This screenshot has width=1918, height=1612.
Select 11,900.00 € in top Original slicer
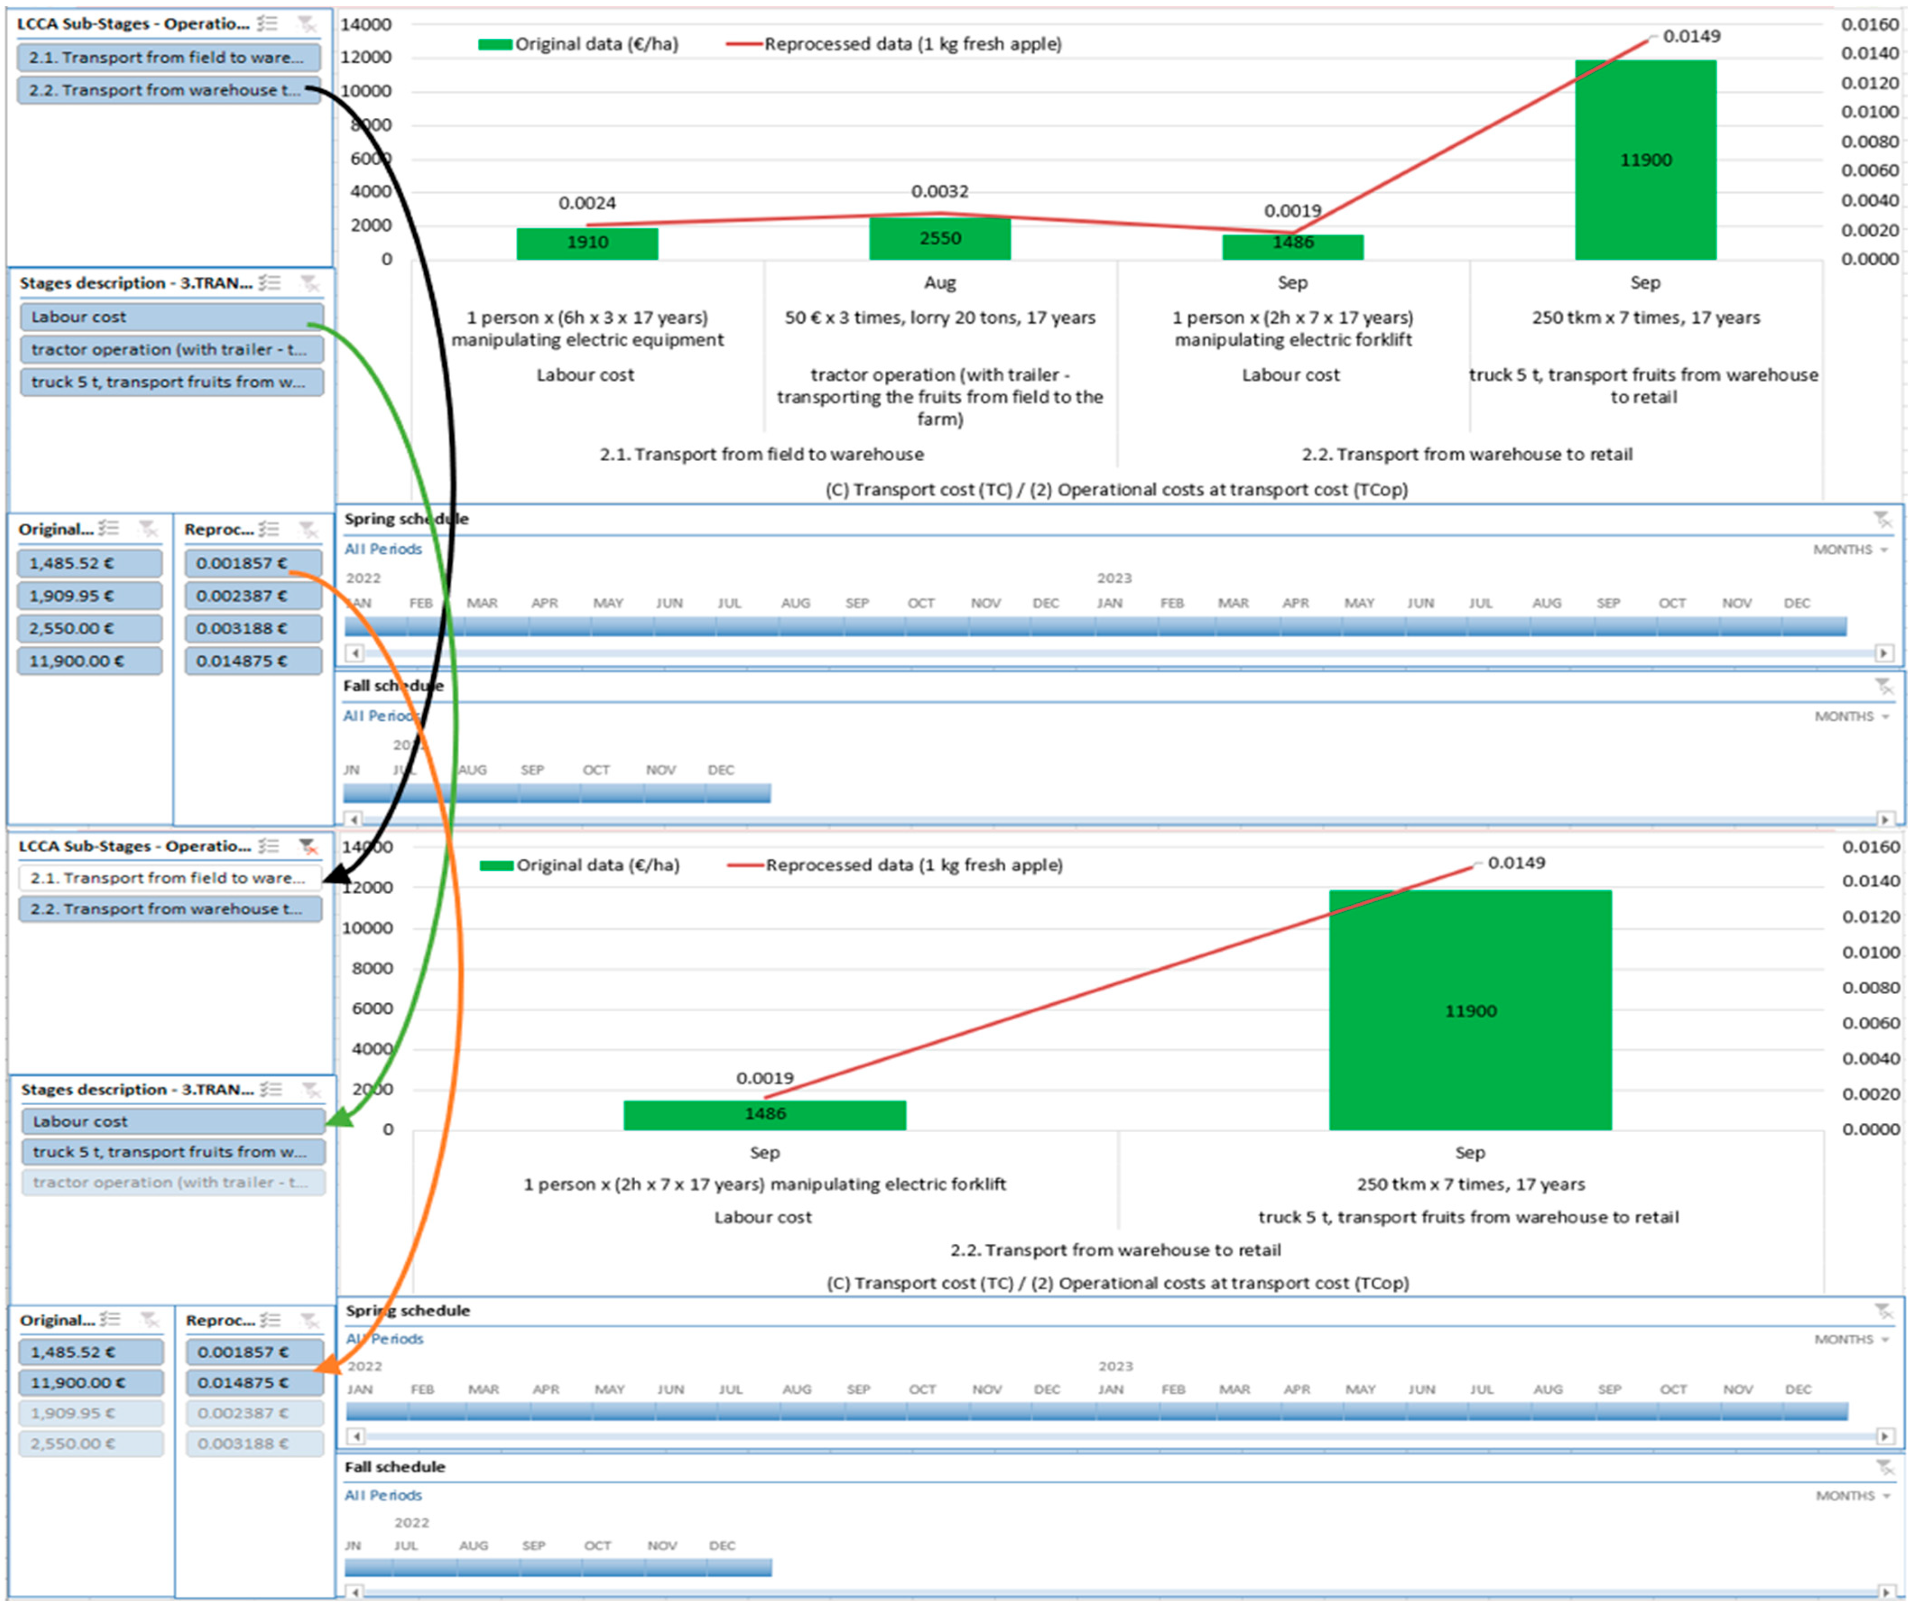[89, 662]
